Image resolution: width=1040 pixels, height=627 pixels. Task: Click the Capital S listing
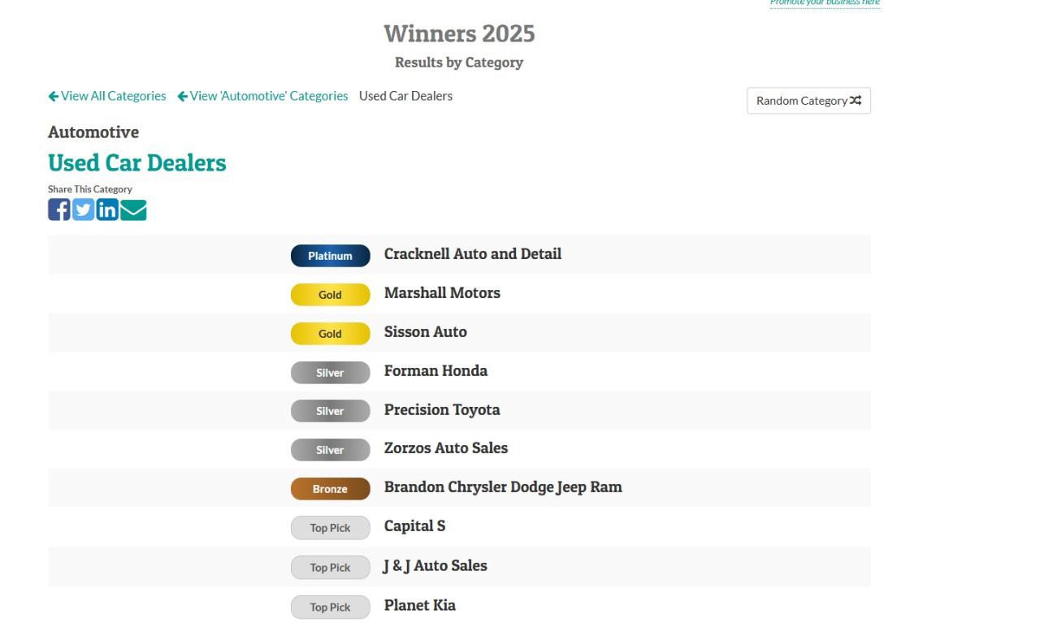tap(414, 526)
